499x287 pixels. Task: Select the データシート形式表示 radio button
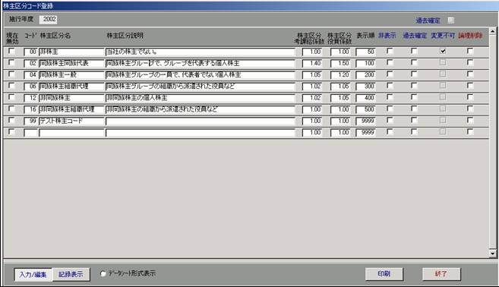(103, 273)
